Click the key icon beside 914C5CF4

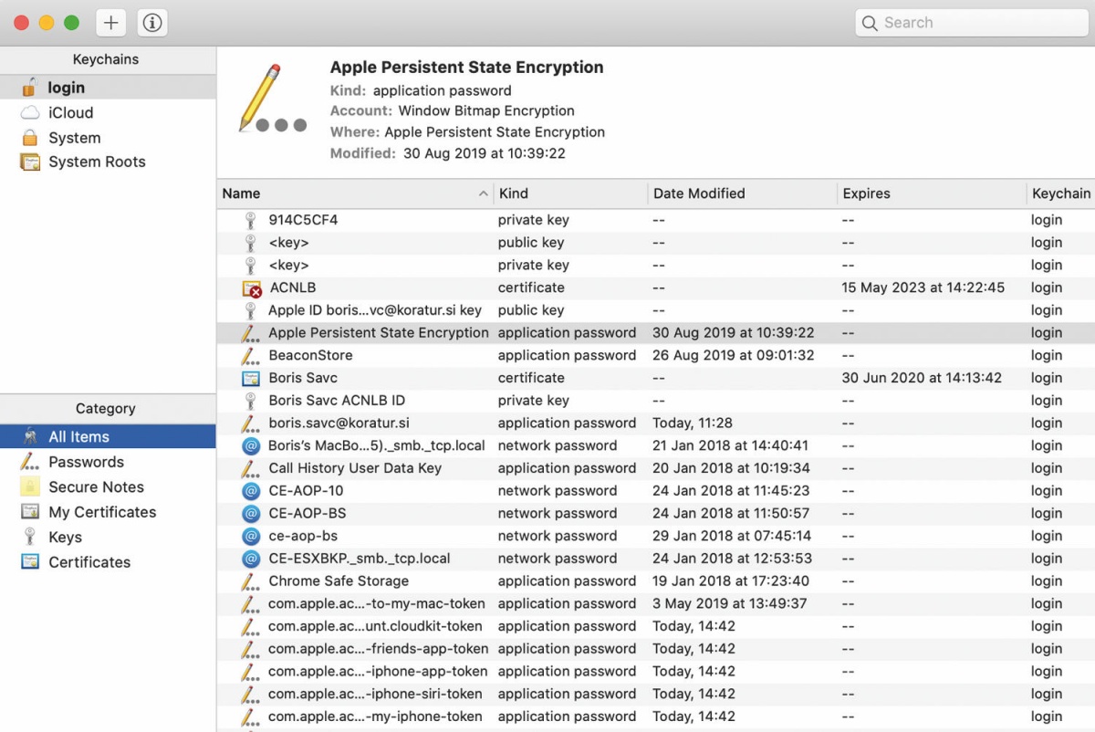click(251, 220)
